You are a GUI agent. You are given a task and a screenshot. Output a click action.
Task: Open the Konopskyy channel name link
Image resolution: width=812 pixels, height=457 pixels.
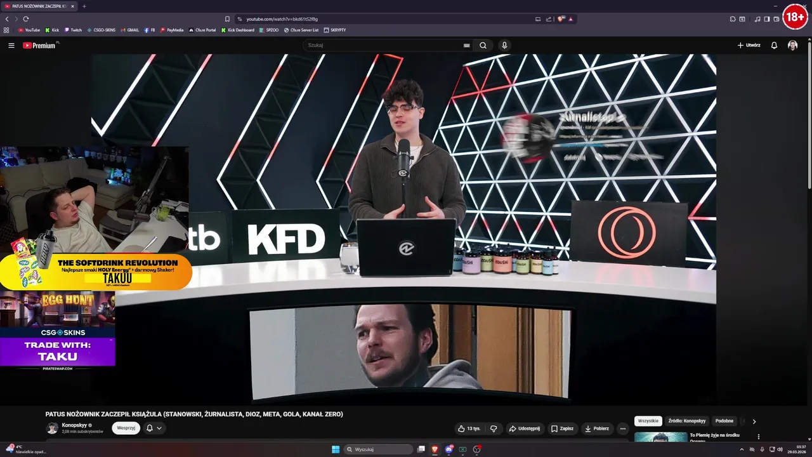[74, 425]
